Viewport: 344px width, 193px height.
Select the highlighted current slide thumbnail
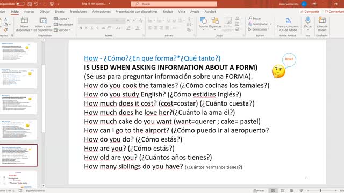[x=19, y=155]
